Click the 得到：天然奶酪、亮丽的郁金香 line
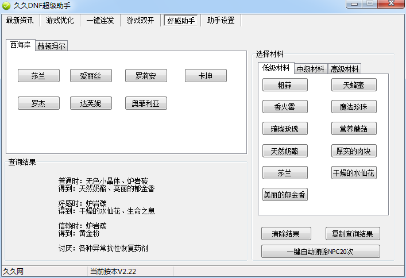Screen dimensions: 406x278 106,188
